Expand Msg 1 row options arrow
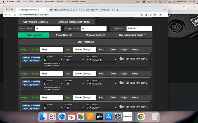 [146, 49]
